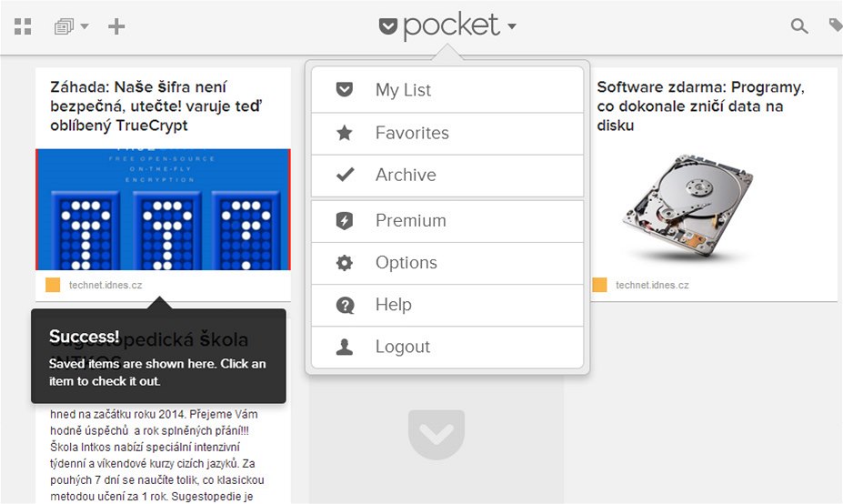This screenshot has height=504, width=843.
Task: Open the bulk edit pages dropdown
Action: point(71,26)
